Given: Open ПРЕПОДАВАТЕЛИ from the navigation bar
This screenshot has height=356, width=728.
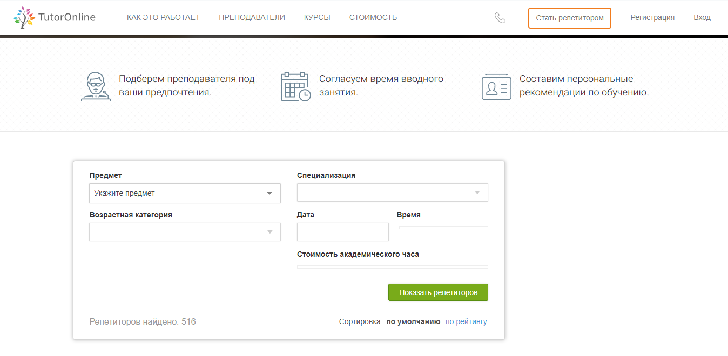Looking at the screenshot, I should click(x=252, y=17).
